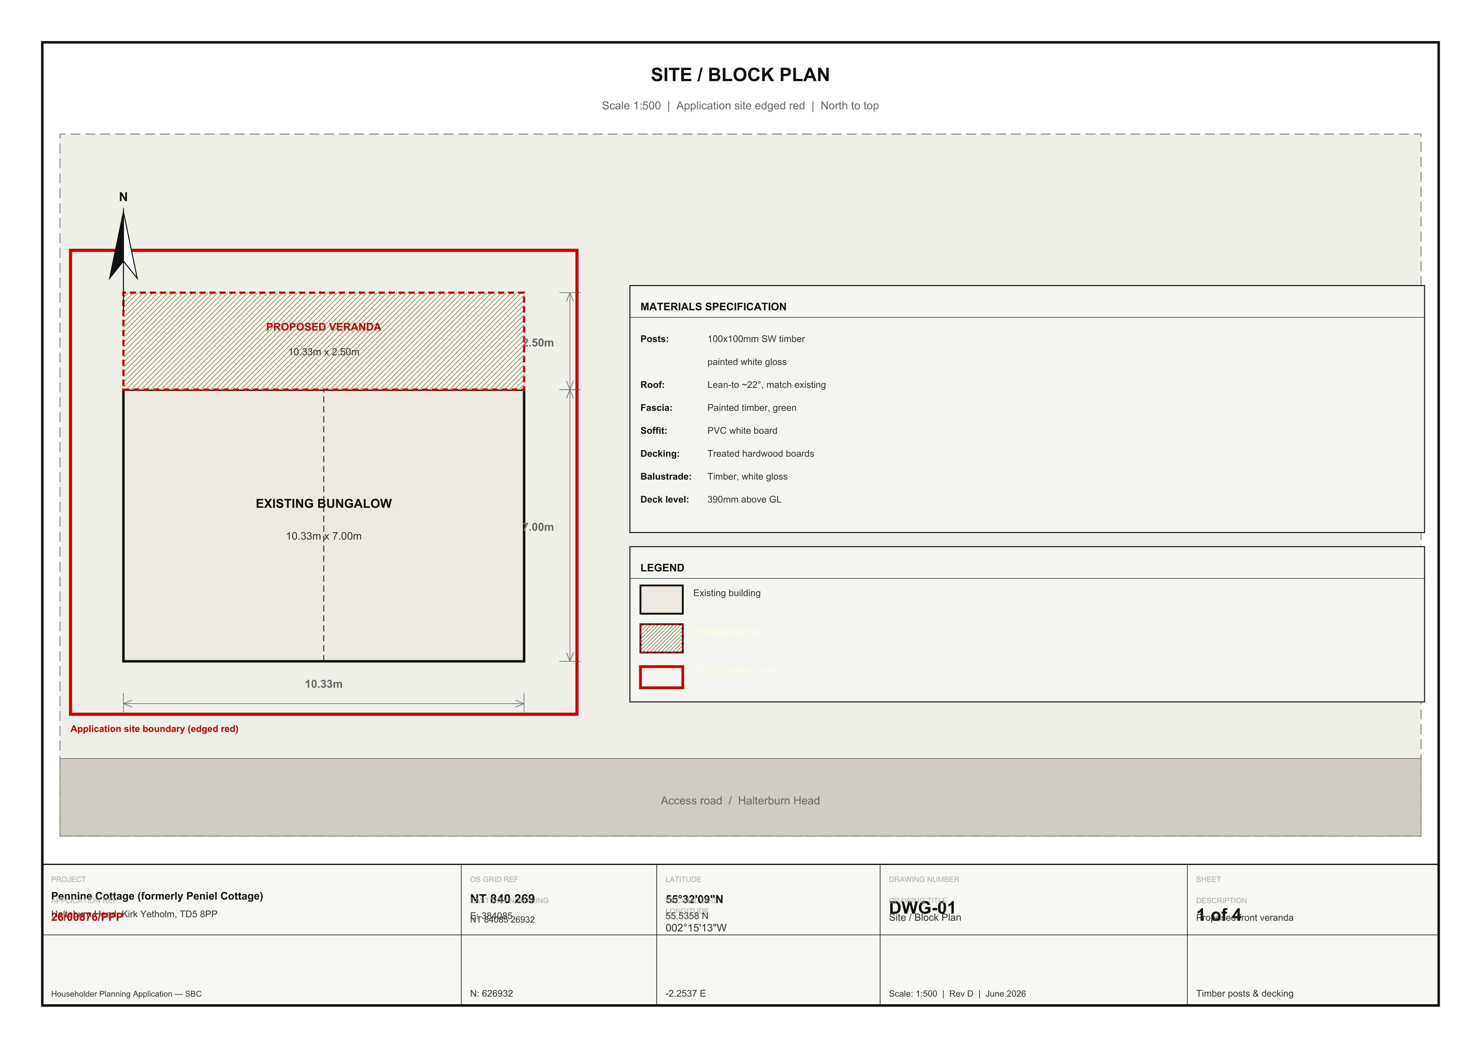The width and height of the screenshot is (1481, 1048).
Task: Select the 'DWG-01' drawing number
Action: point(922,908)
